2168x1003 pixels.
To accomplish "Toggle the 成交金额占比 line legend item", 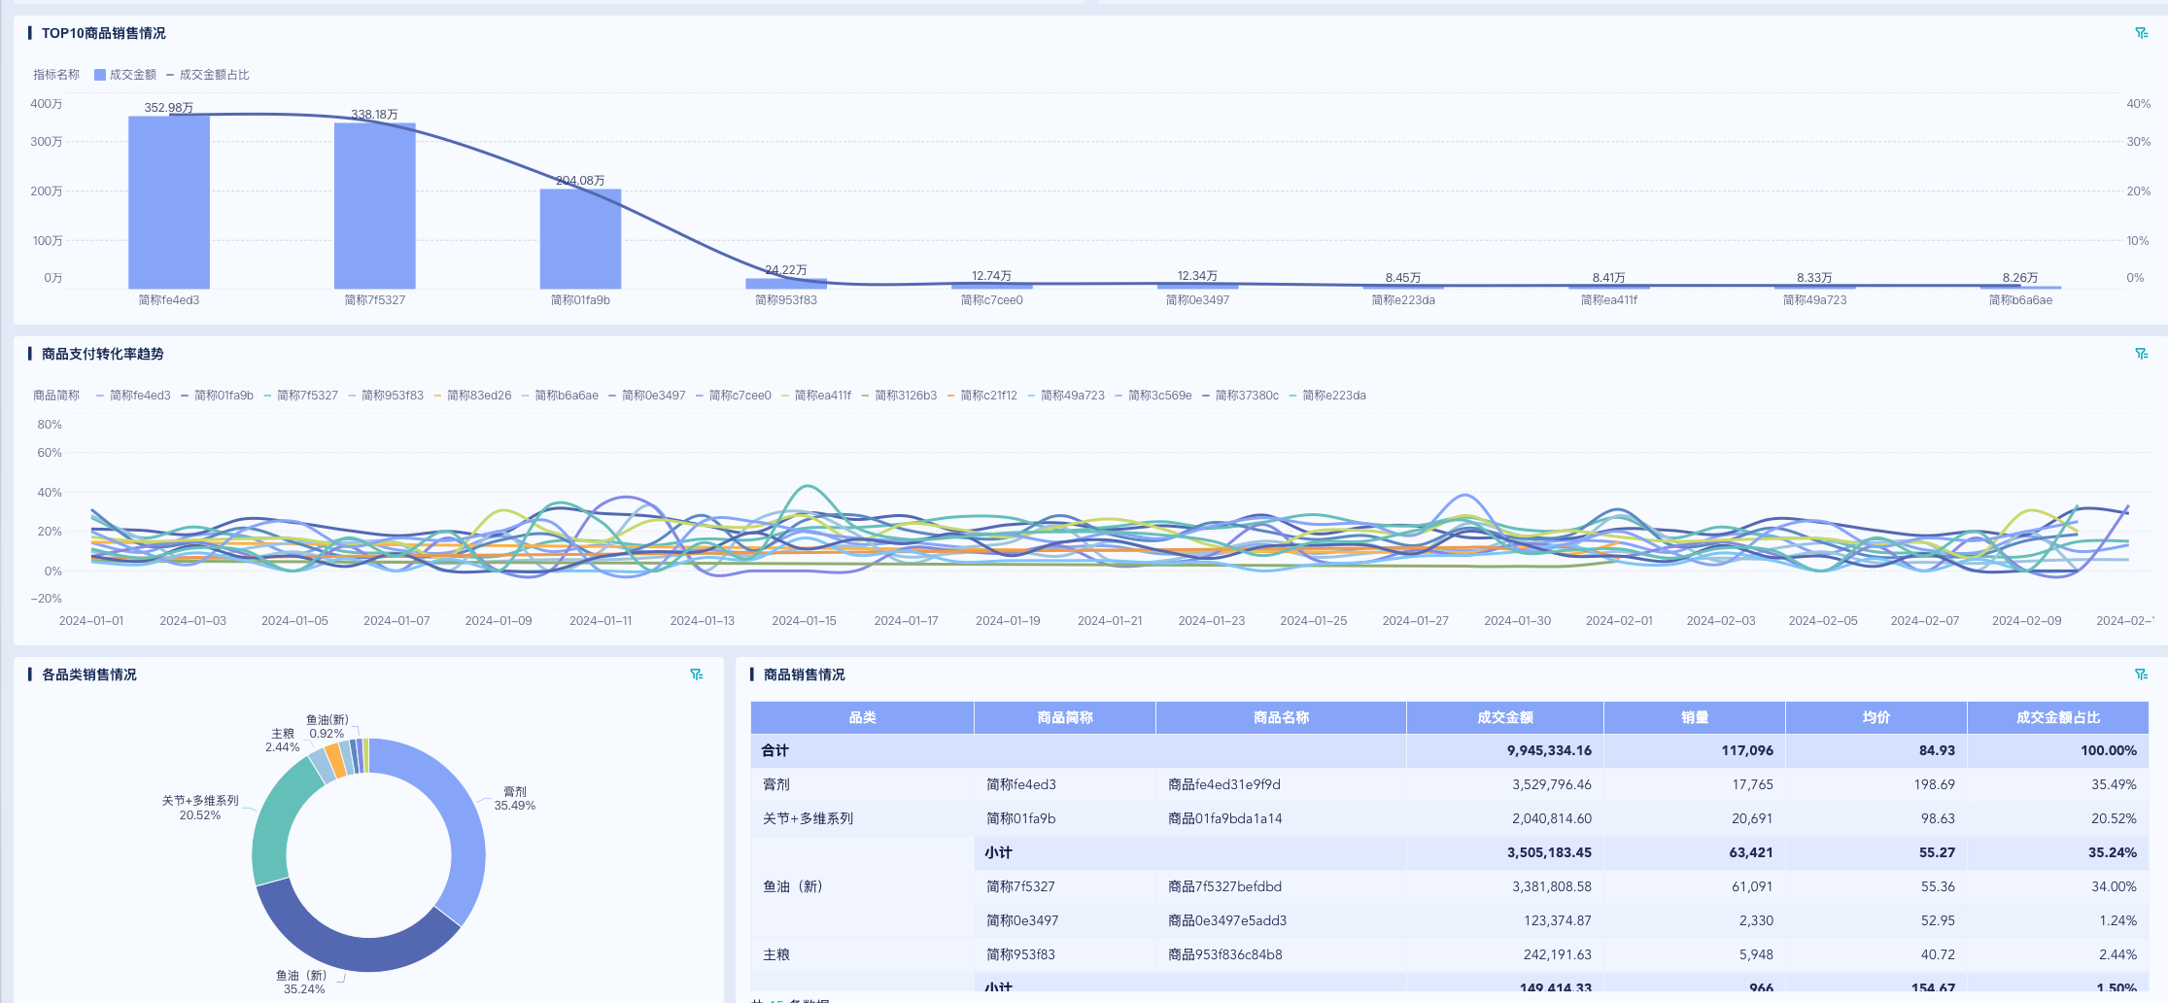I will pos(208,75).
